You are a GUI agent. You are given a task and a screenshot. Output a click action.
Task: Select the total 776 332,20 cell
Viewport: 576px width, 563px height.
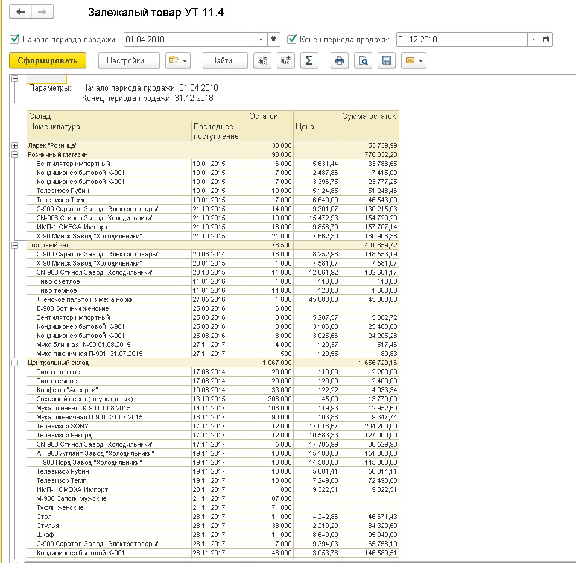[x=369, y=154]
